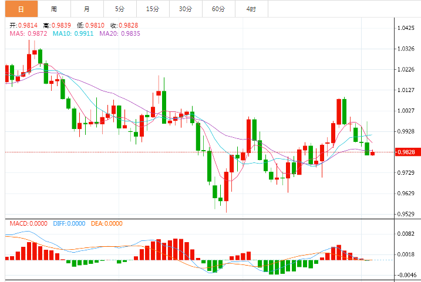Click the 0.9529 price axis label
The width and height of the screenshot is (421, 282).
pos(406,214)
